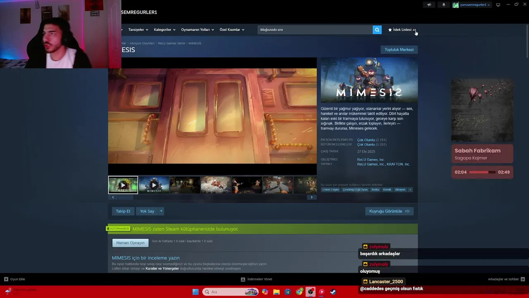The image size is (529, 298).
Task: Click the MIMESIS header capsule image
Action: [x=369, y=80]
